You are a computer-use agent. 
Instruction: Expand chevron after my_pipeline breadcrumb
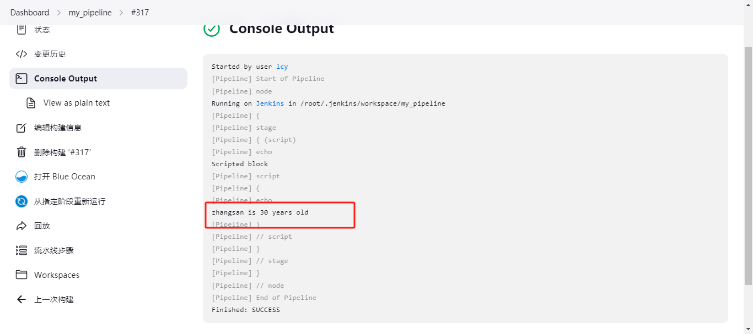point(121,13)
